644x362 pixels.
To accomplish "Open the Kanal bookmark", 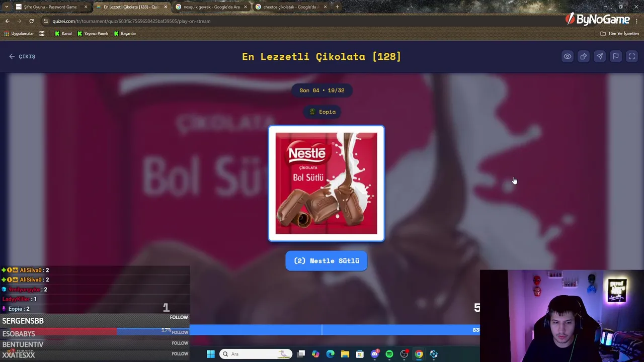I will (x=63, y=34).
